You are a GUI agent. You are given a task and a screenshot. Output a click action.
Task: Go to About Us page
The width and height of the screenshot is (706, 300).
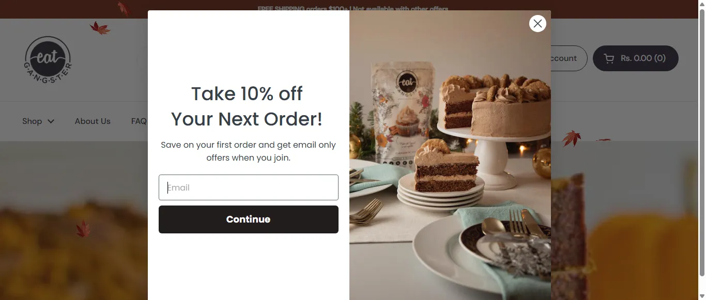[x=93, y=121]
